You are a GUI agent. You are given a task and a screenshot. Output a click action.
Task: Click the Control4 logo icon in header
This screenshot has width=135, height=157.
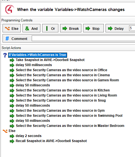point(10,10)
